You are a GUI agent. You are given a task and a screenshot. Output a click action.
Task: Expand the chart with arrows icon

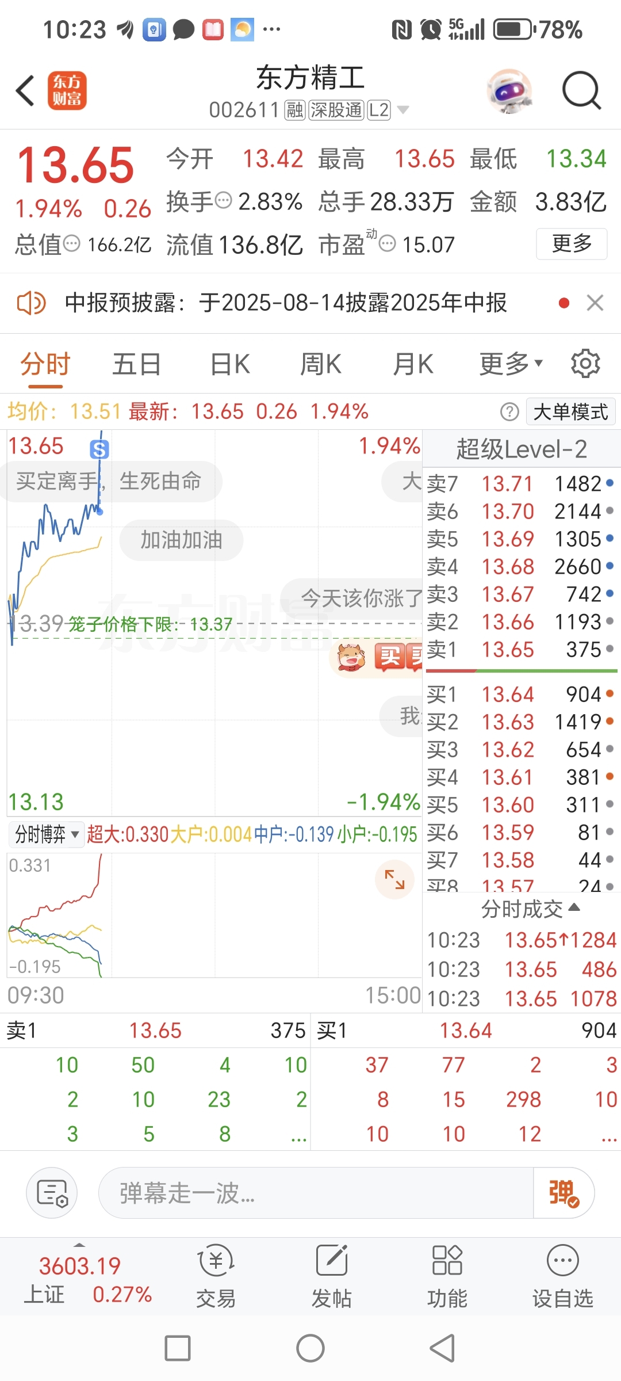pos(394,879)
